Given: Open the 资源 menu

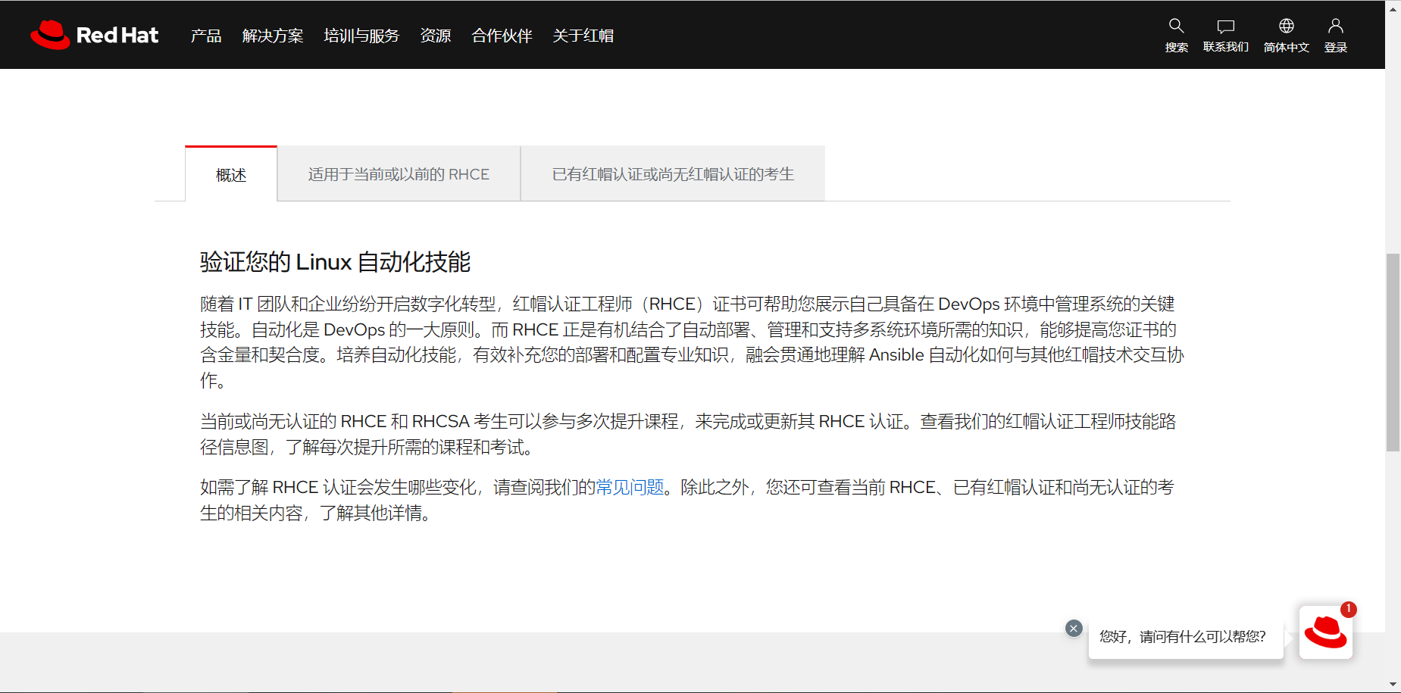Looking at the screenshot, I should [x=436, y=36].
